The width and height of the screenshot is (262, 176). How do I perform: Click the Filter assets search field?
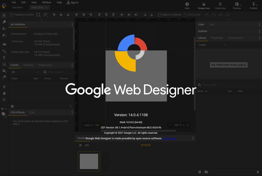click(210, 85)
